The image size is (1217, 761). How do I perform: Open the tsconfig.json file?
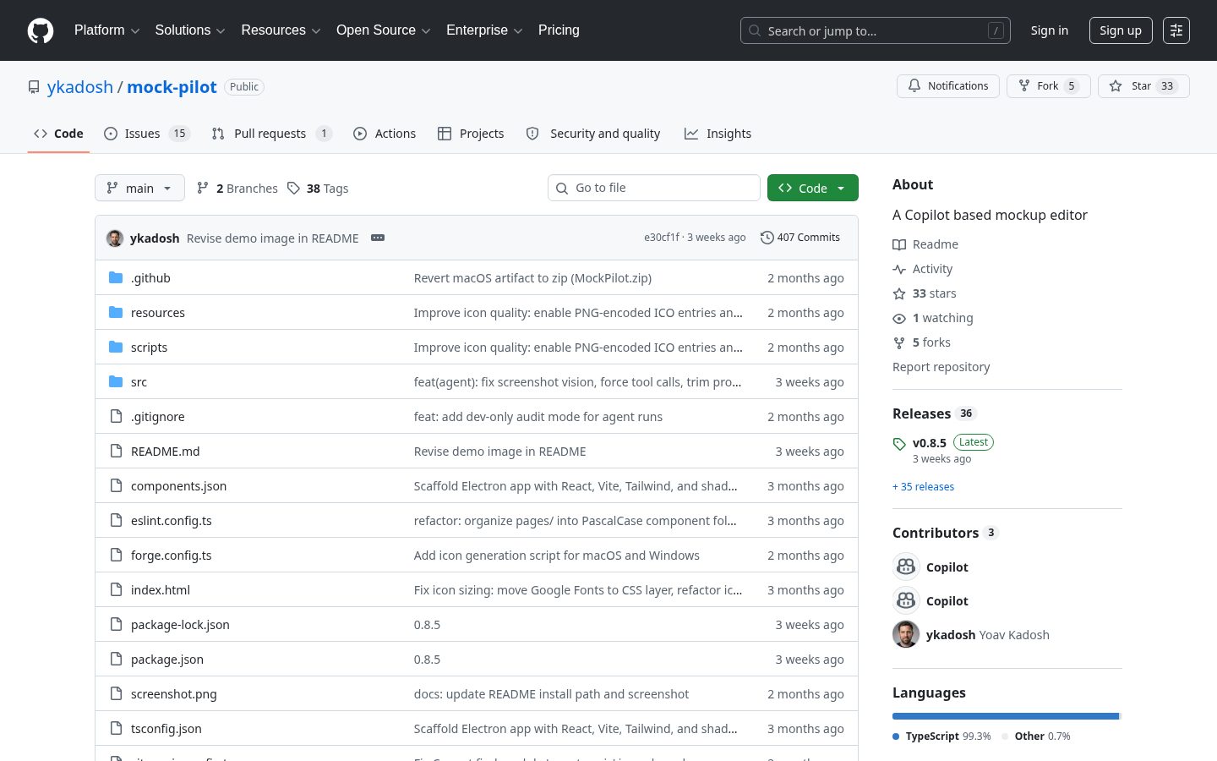point(166,729)
